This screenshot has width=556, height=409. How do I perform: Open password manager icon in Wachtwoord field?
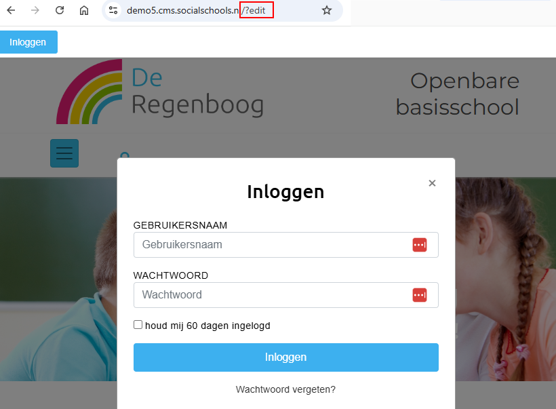[x=420, y=295]
